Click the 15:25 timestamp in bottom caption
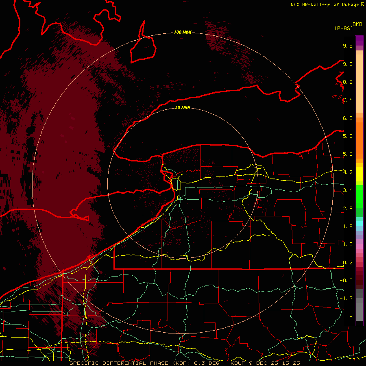 point(292,363)
